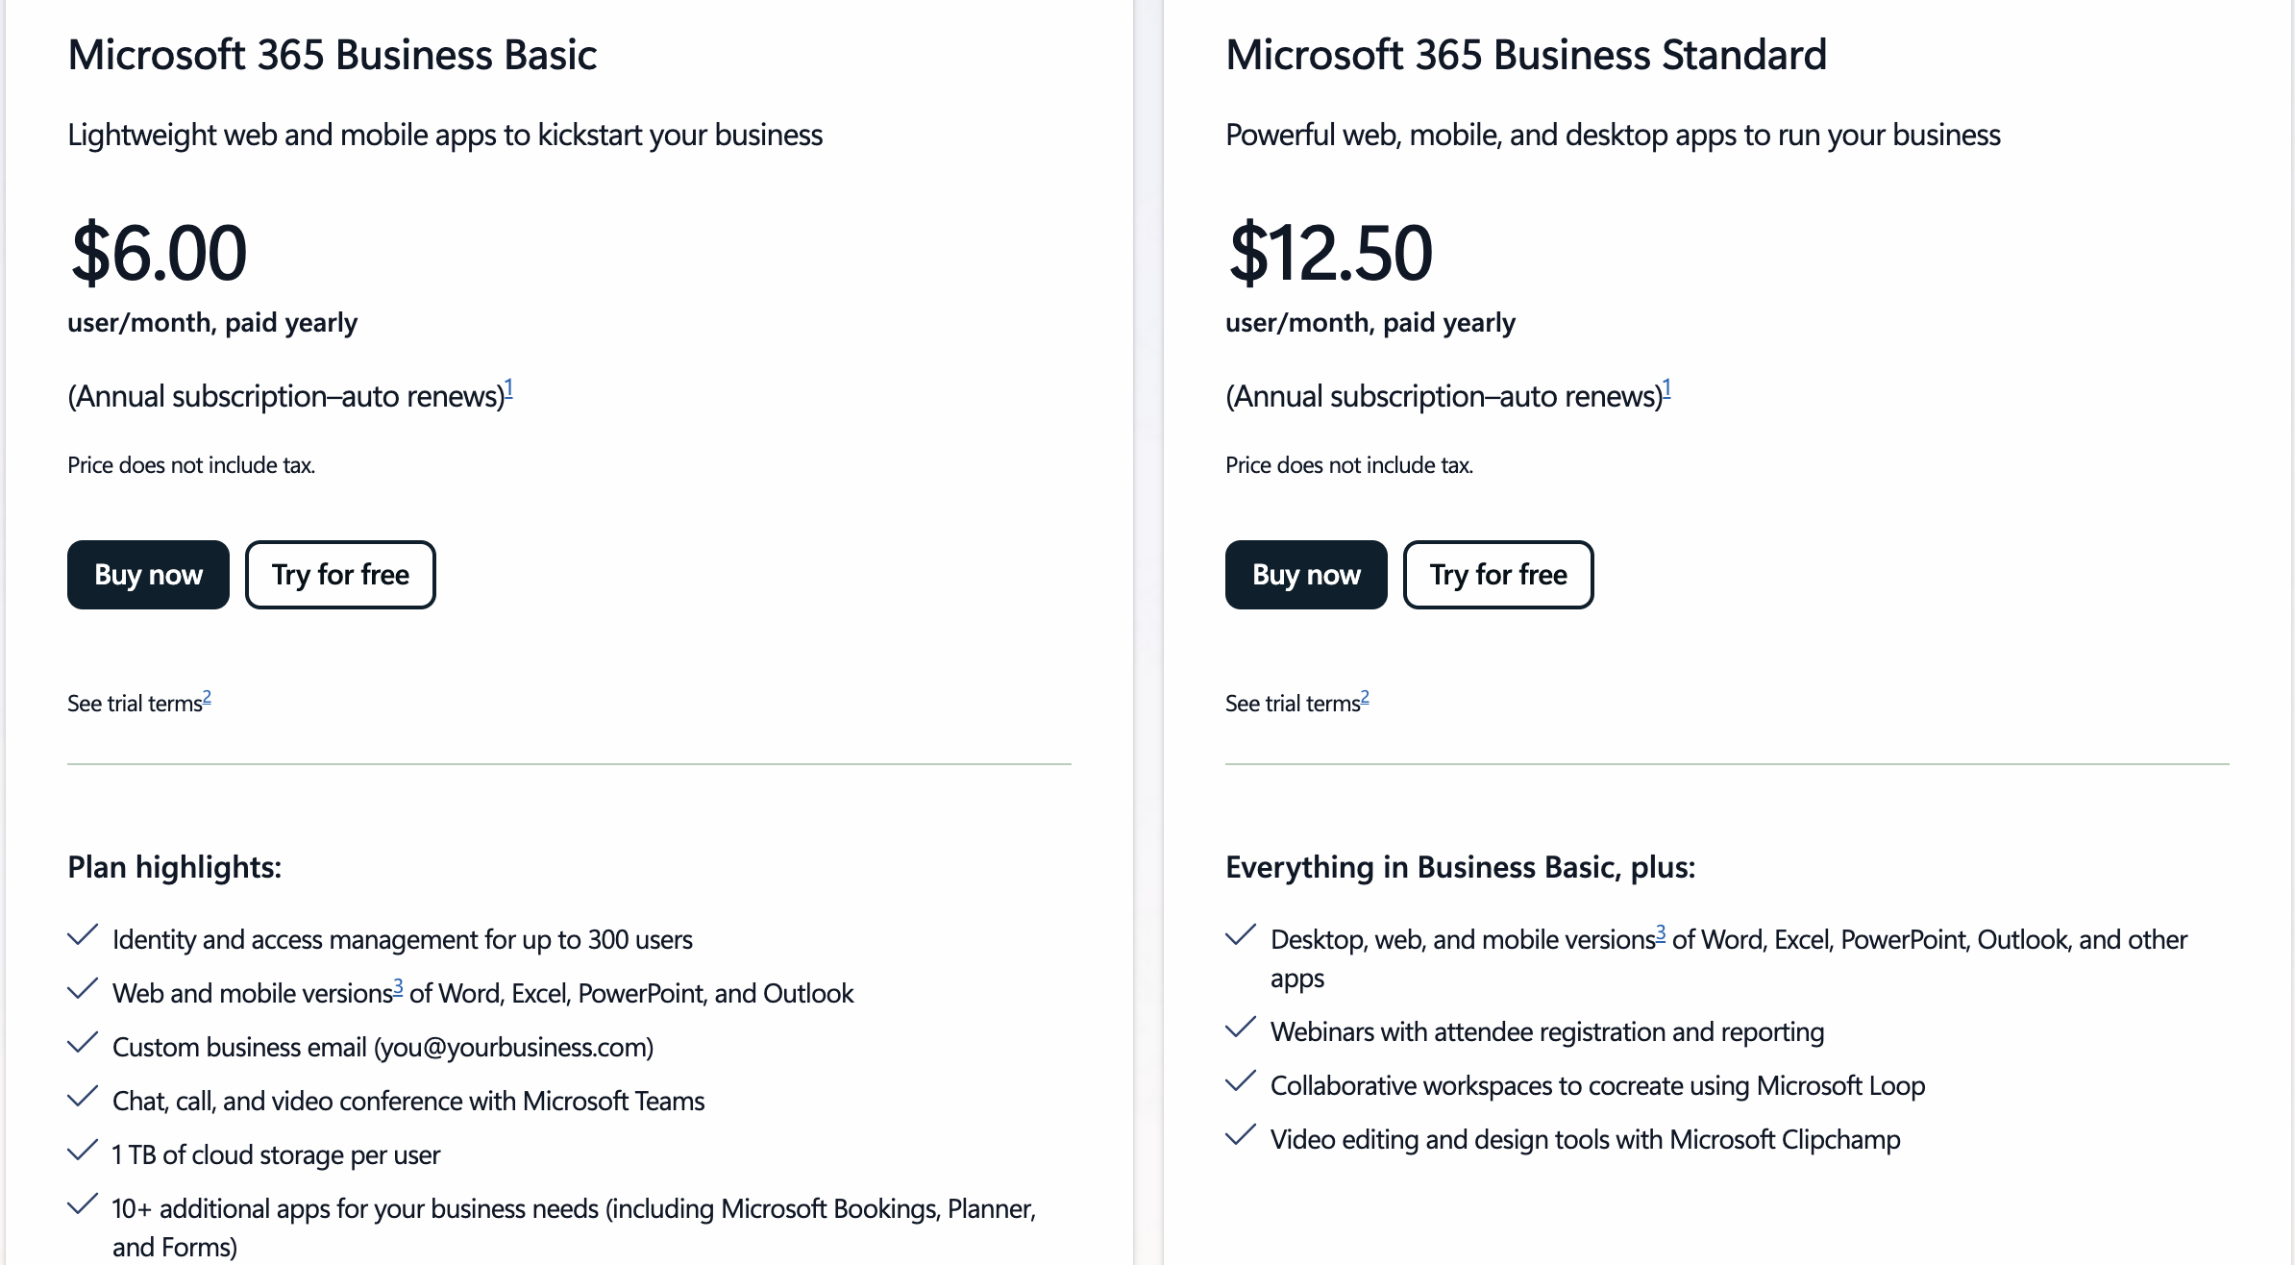Click Buy now for Business Standard
This screenshot has height=1265, width=2295.
pyautogui.click(x=1306, y=575)
